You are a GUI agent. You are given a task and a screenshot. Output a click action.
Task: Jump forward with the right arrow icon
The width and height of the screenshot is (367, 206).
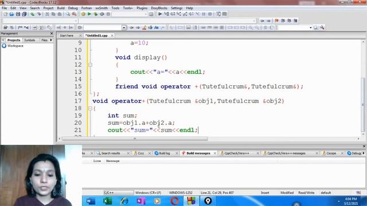pyautogui.click(x=268, y=21)
